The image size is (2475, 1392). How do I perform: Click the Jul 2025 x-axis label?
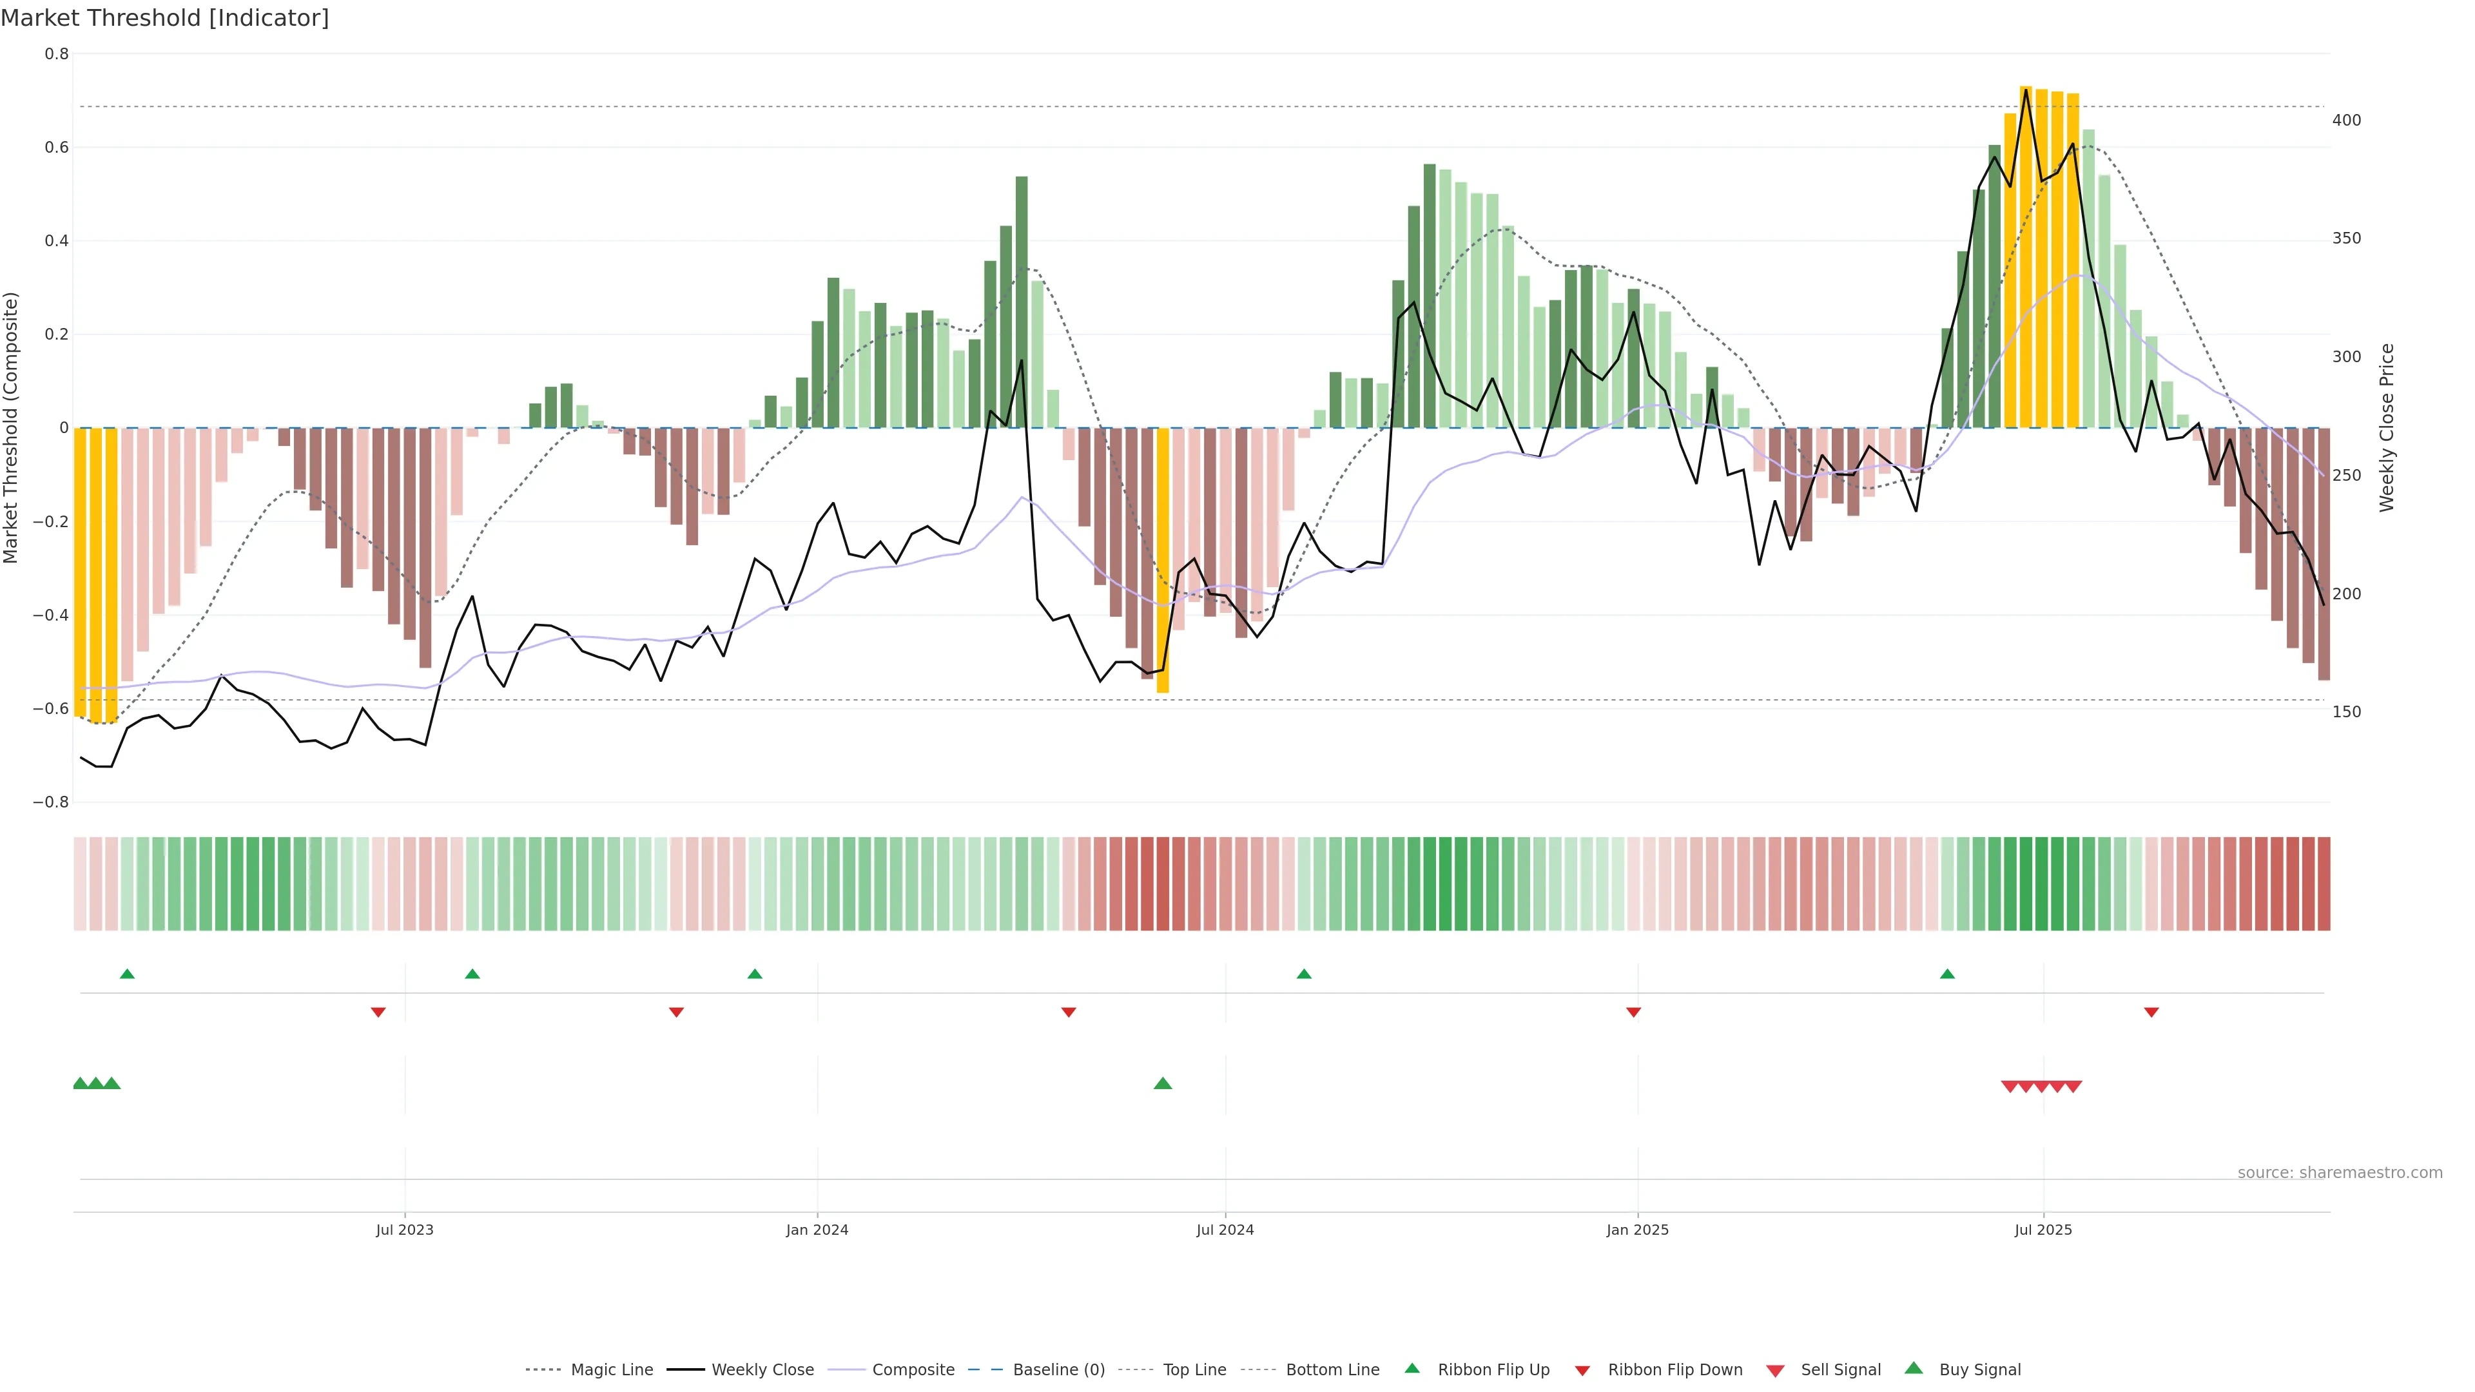tap(2043, 1230)
